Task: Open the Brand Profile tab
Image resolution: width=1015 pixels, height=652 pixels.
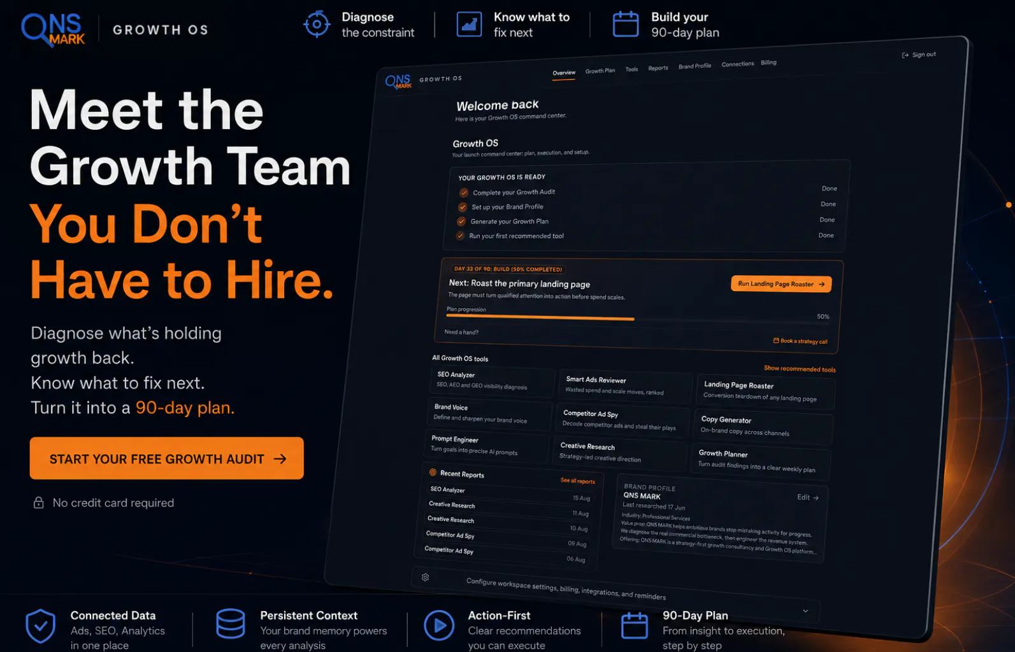Action: pyautogui.click(x=695, y=66)
